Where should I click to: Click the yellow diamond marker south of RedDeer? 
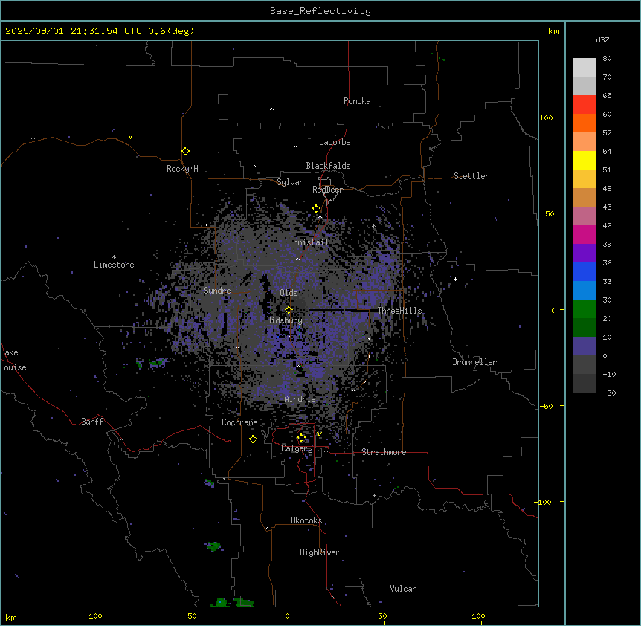[316, 209]
